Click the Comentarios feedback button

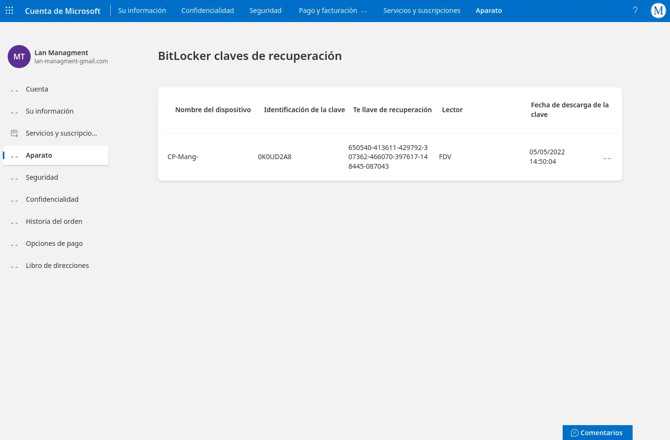[598, 433]
